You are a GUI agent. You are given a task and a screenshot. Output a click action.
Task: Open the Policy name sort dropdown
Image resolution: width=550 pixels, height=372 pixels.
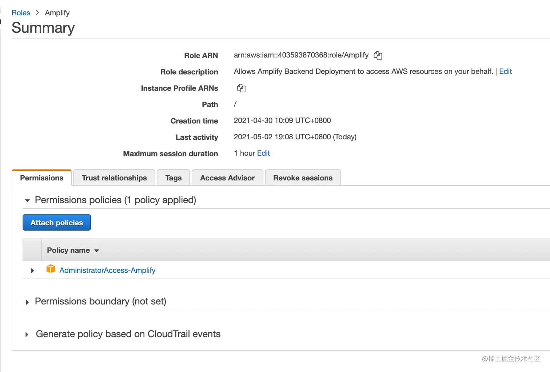(x=96, y=251)
